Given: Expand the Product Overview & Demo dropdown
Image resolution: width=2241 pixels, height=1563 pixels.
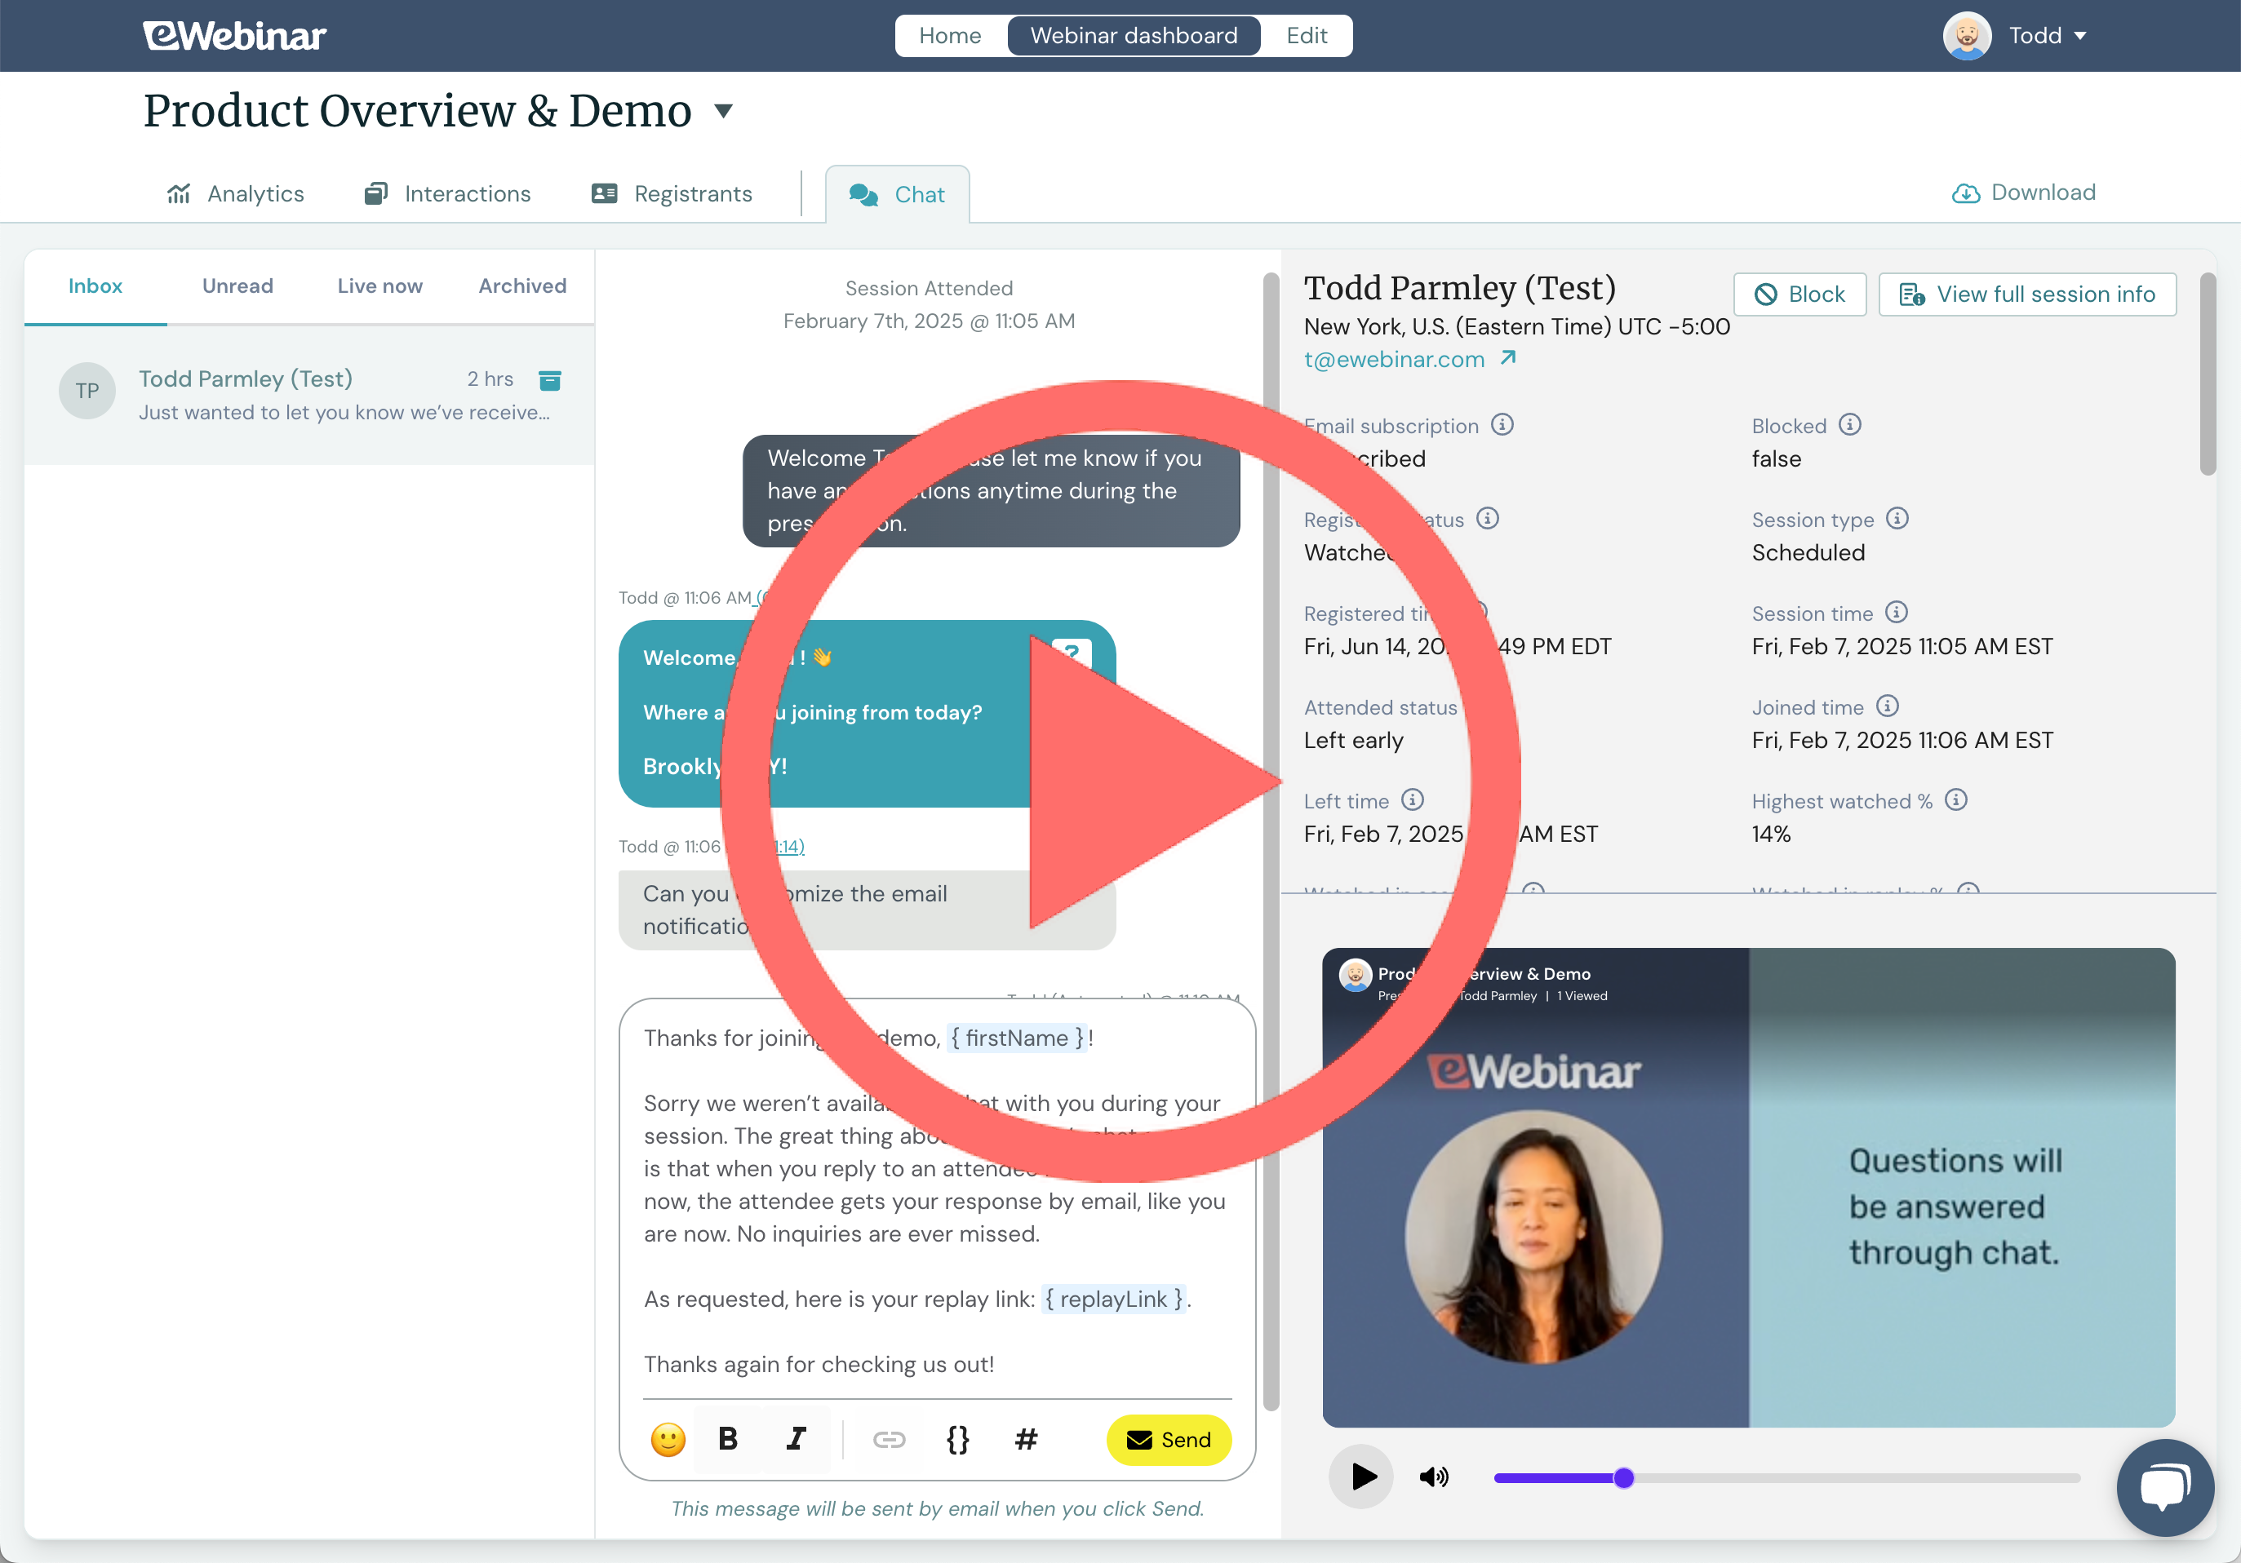Looking at the screenshot, I should [723, 110].
